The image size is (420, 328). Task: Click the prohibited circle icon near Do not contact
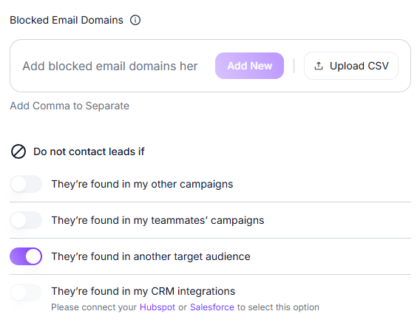point(18,151)
